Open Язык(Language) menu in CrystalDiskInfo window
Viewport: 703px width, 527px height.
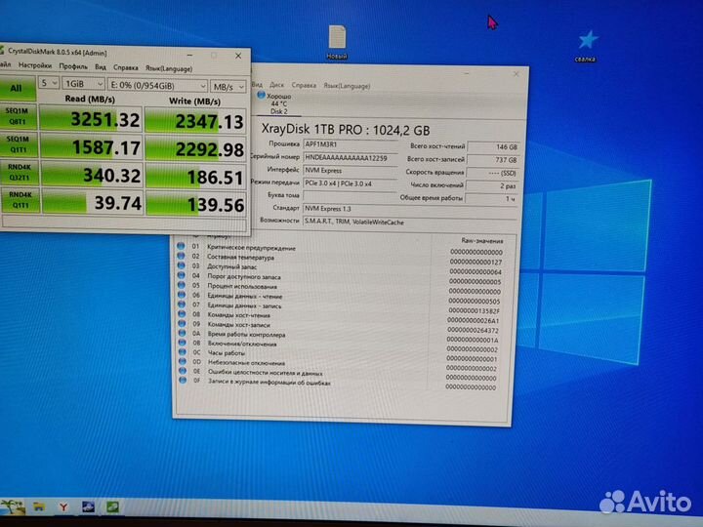click(x=347, y=86)
